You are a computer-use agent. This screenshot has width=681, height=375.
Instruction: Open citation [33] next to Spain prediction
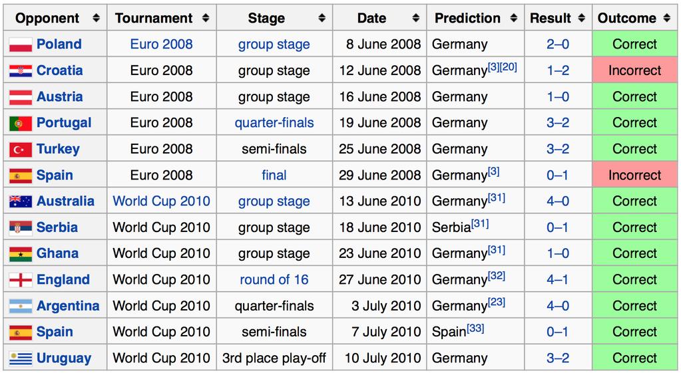click(x=475, y=328)
